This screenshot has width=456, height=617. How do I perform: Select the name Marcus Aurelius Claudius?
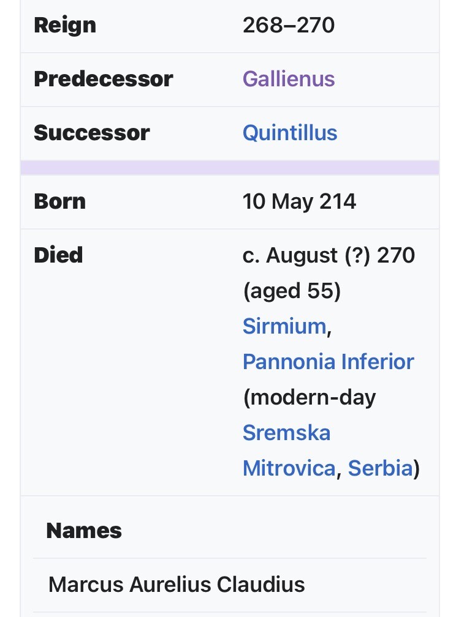point(177,584)
